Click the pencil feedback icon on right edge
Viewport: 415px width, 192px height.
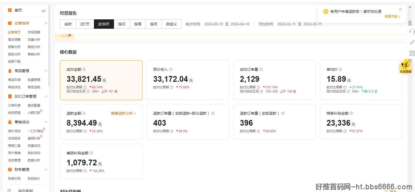pos(412,42)
